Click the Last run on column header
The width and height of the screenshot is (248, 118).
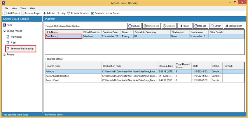[199, 32]
